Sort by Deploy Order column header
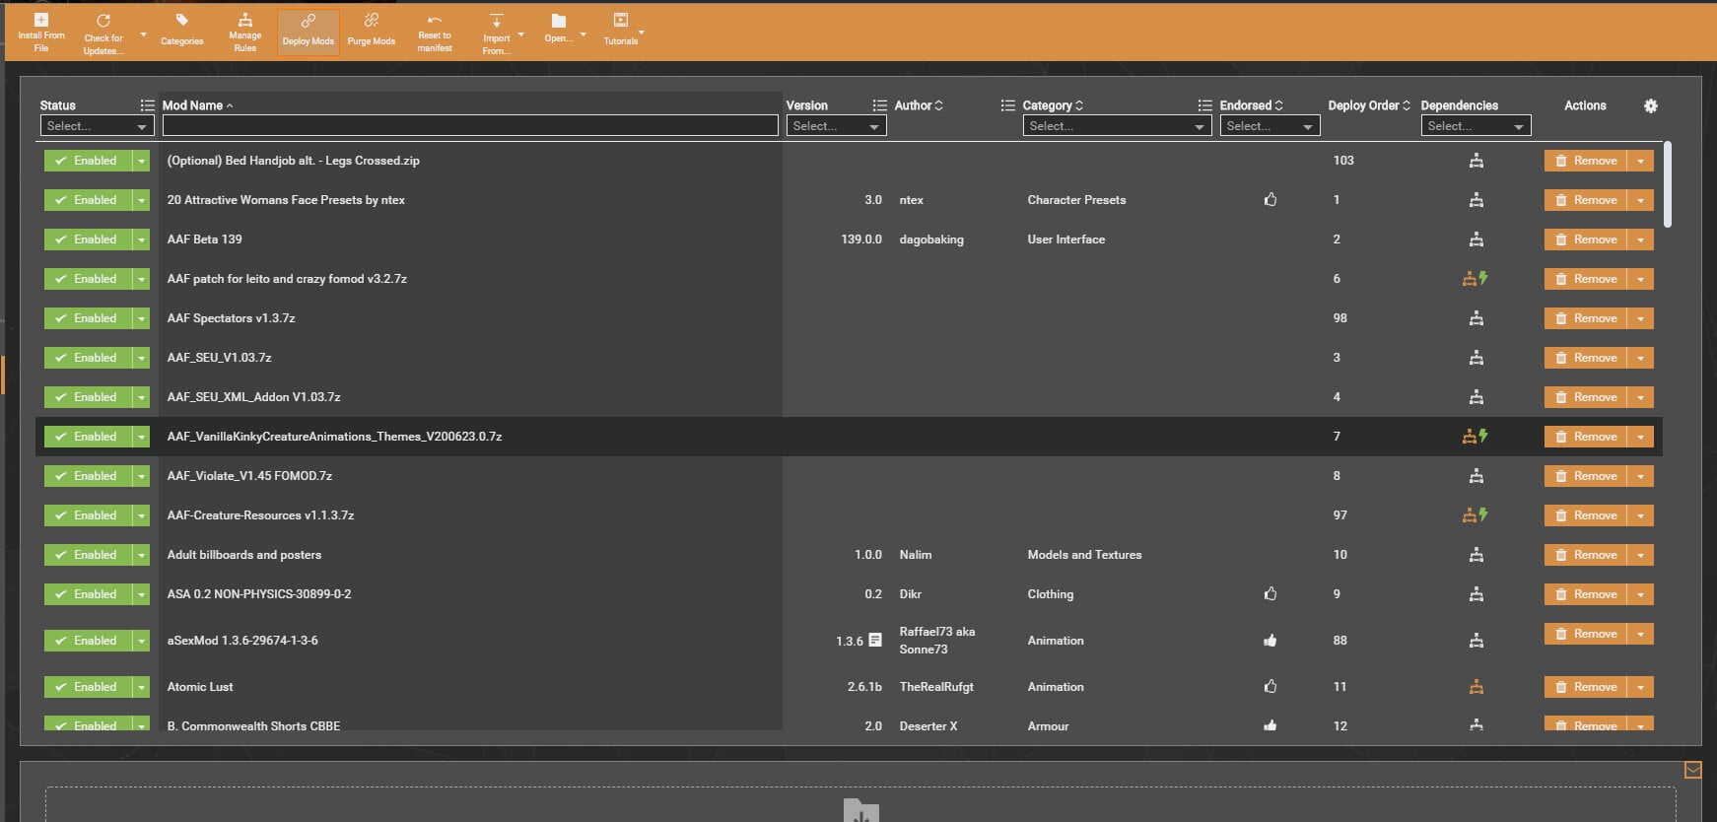Screen dimensions: 1717x822 click(1369, 105)
